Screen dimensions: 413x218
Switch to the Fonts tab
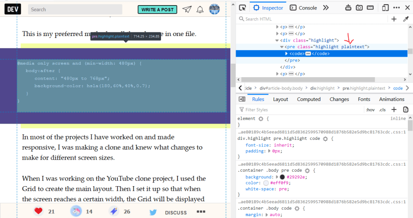[x=364, y=99]
